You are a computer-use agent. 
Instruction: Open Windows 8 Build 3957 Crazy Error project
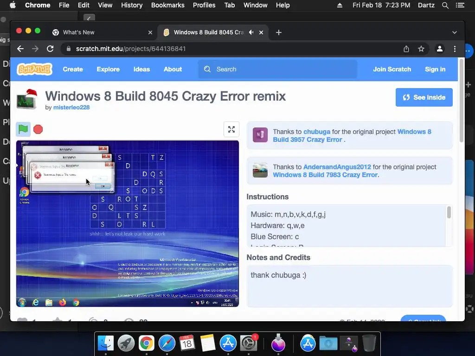coord(352,136)
